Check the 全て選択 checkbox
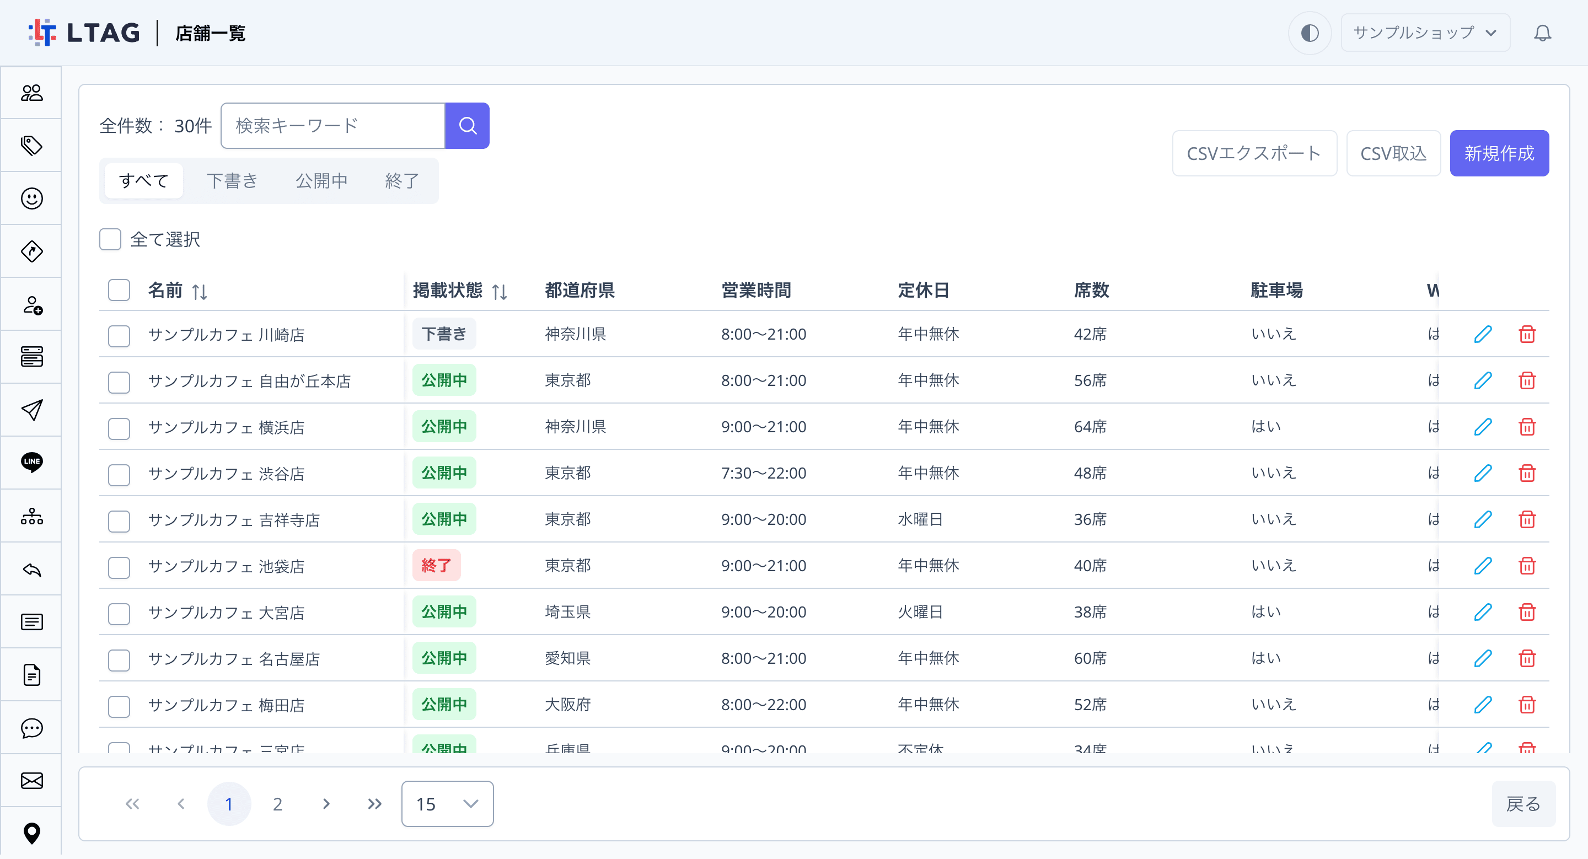Viewport: 1588px width, 859px height. [x=110, y=239]
